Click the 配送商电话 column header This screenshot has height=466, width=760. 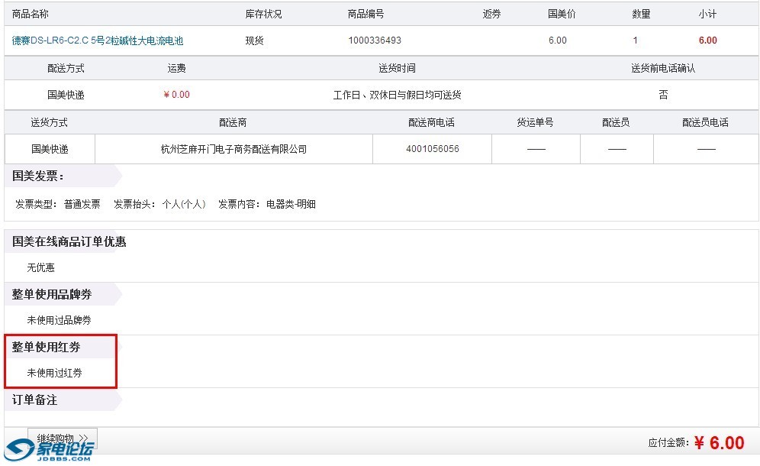point(431,122)
